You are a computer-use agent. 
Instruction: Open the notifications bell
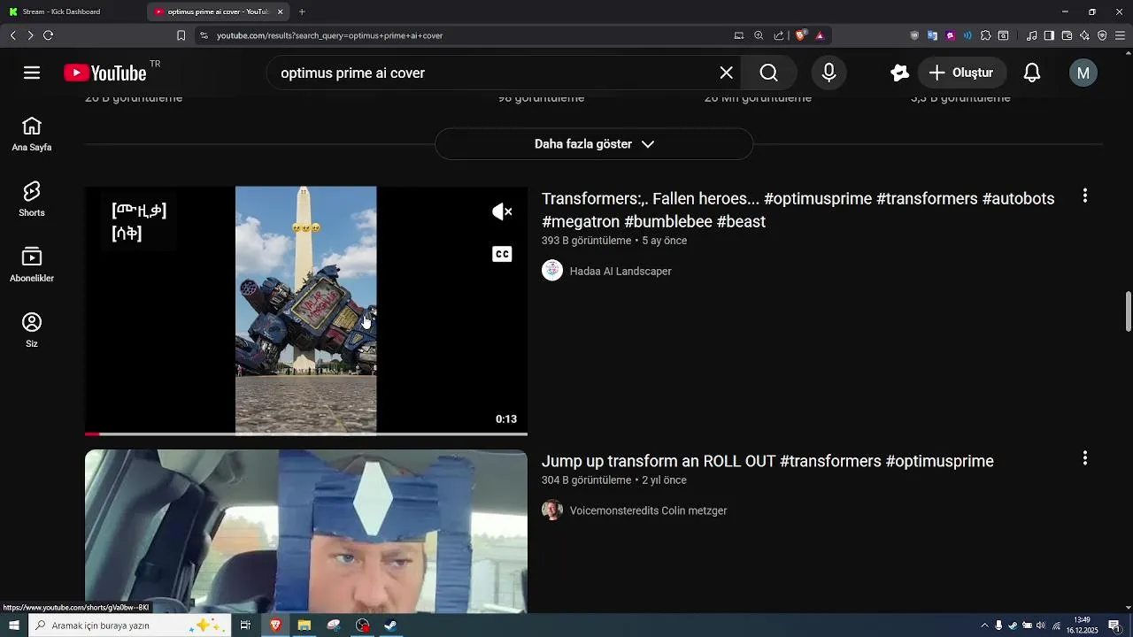[1032, 73]
